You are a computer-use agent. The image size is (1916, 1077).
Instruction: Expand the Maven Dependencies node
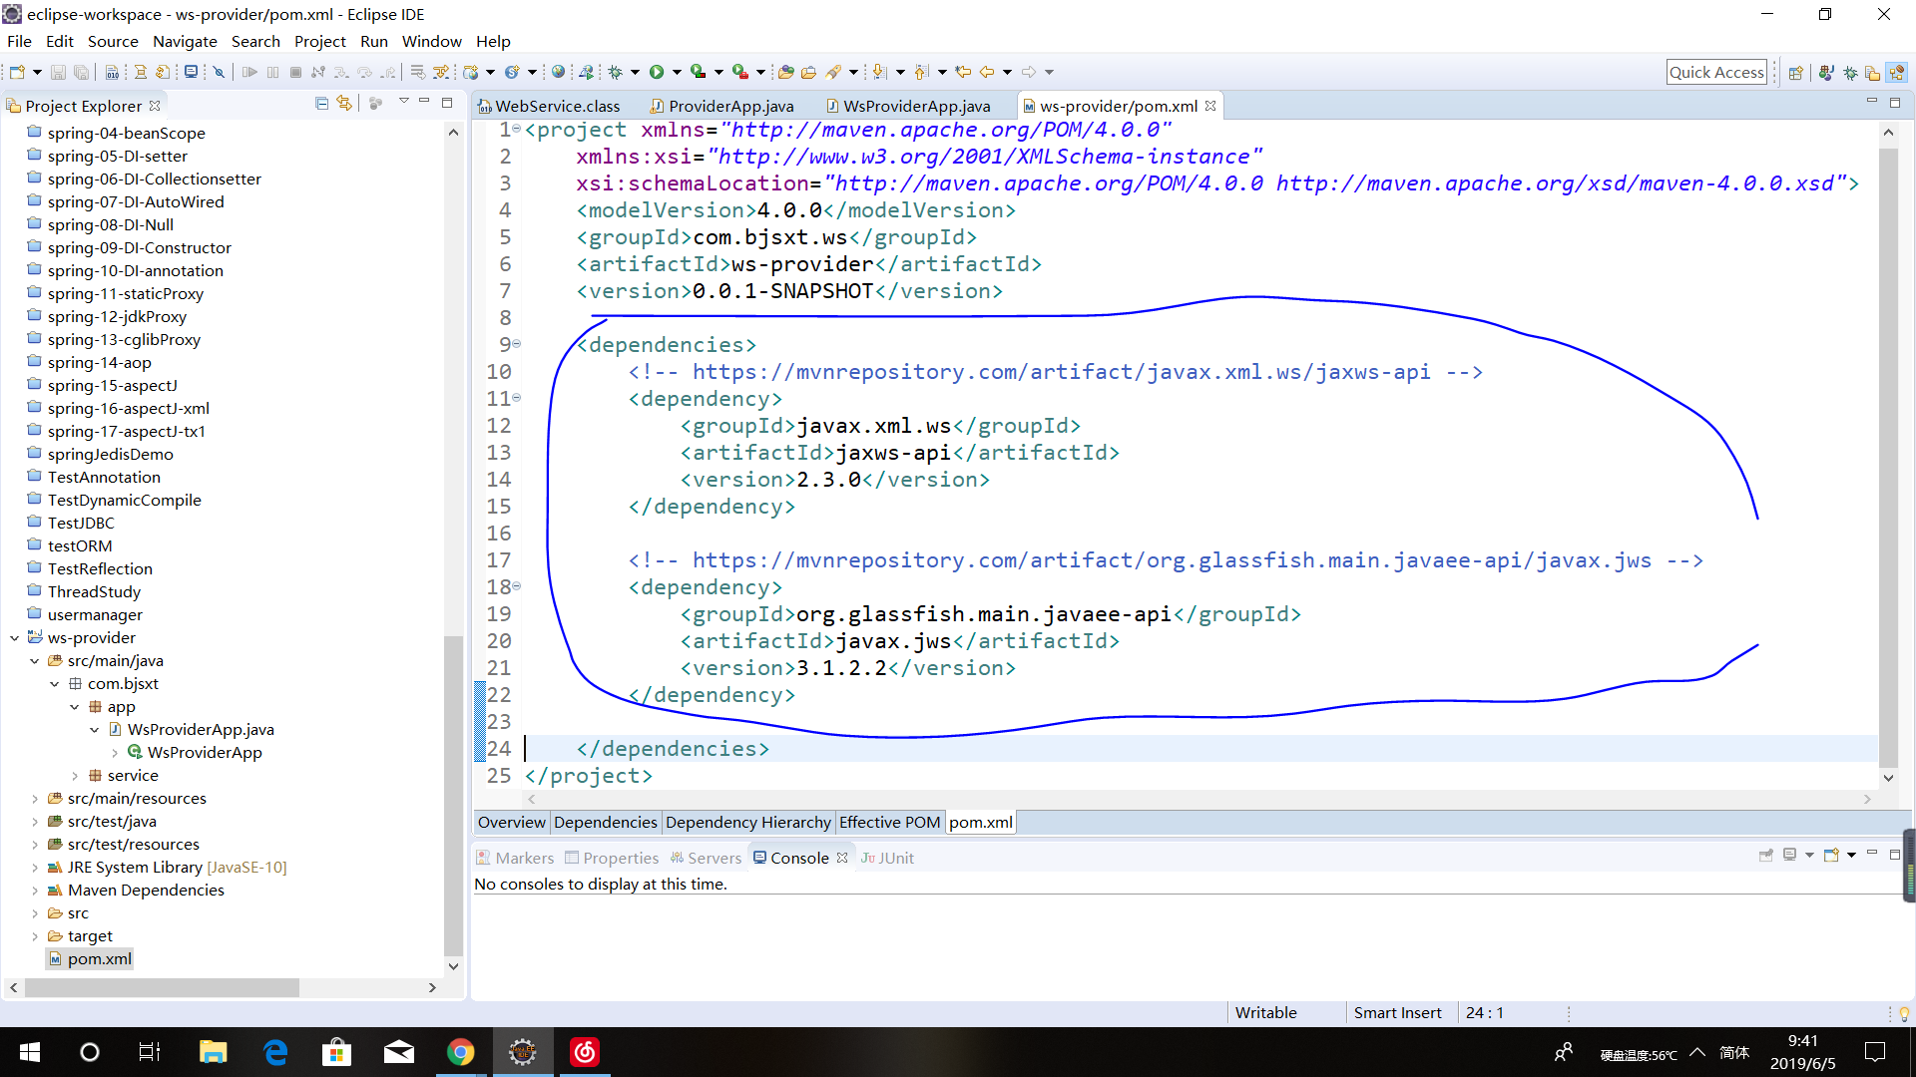(x=35, y=891)
